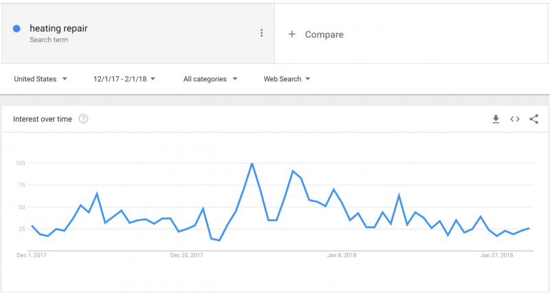The width and height of the screenshot is (550, 294).
Task: Click the Interest over time heading
Action: [43, 119]
